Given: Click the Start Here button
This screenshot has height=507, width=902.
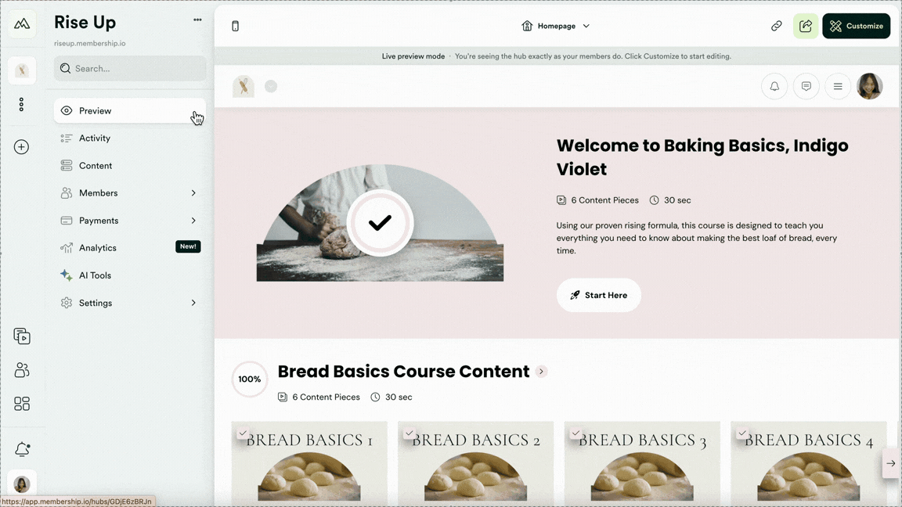Looking at the screenshot, I should (599, 296).
